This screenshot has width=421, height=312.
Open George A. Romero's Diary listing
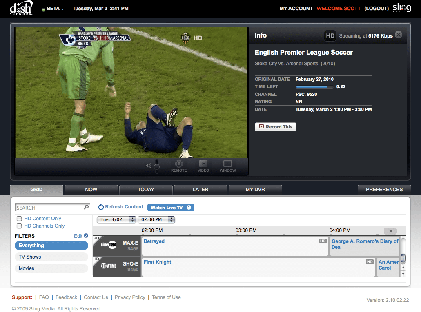[364, 246]
